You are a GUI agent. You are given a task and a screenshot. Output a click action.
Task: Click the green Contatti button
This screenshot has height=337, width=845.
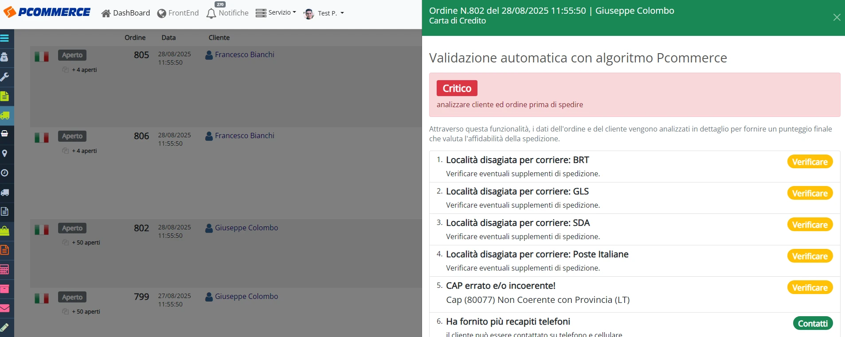click(x=813, y=323)
